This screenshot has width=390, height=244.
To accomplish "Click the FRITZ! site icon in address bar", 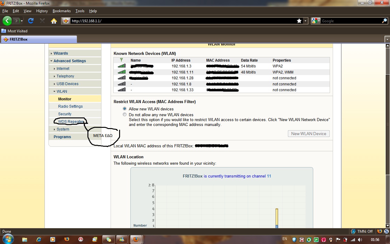I will [66, 21].
